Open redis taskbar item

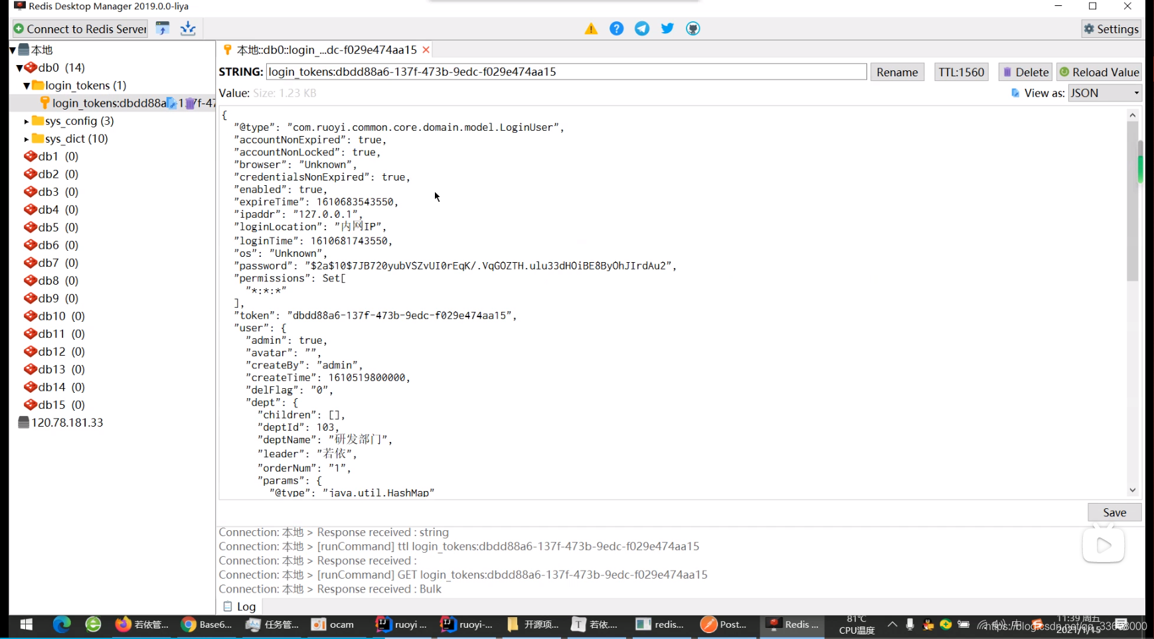point(659,624)
